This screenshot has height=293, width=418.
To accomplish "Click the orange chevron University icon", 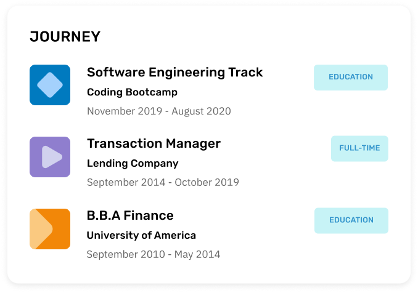I will click(50, 229).
